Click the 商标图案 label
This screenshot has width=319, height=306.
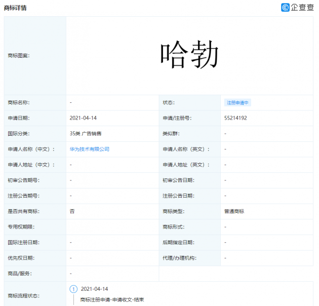19,56
